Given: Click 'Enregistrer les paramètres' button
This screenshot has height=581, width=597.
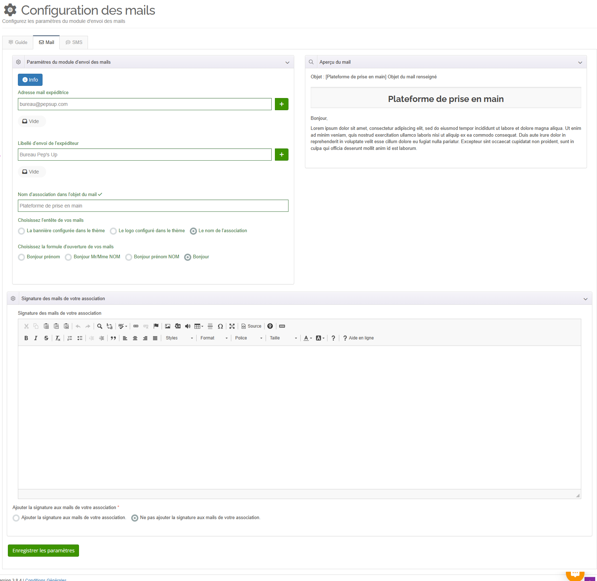Looking at the screenshot, I should click(x=43, y=551).
